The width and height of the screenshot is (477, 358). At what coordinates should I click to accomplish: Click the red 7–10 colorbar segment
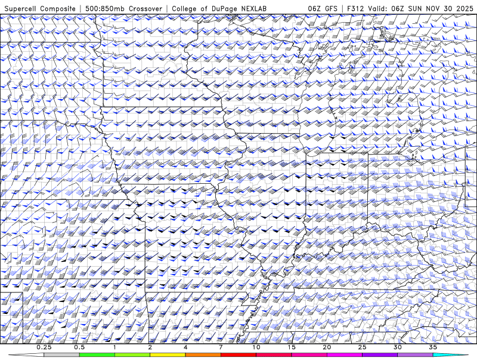point(238,355)
